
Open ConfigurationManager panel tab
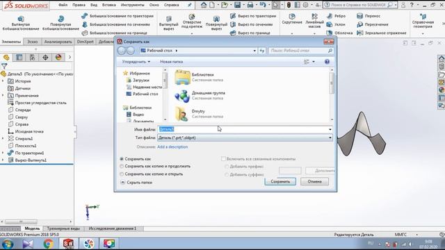click(x=33, y=57)
